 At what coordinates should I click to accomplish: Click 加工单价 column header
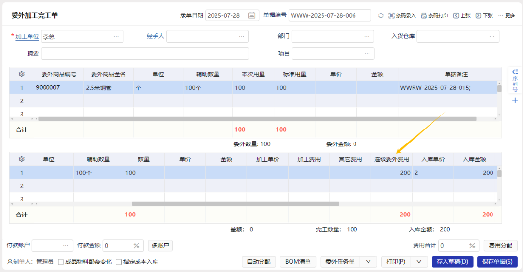pos(267,159)
